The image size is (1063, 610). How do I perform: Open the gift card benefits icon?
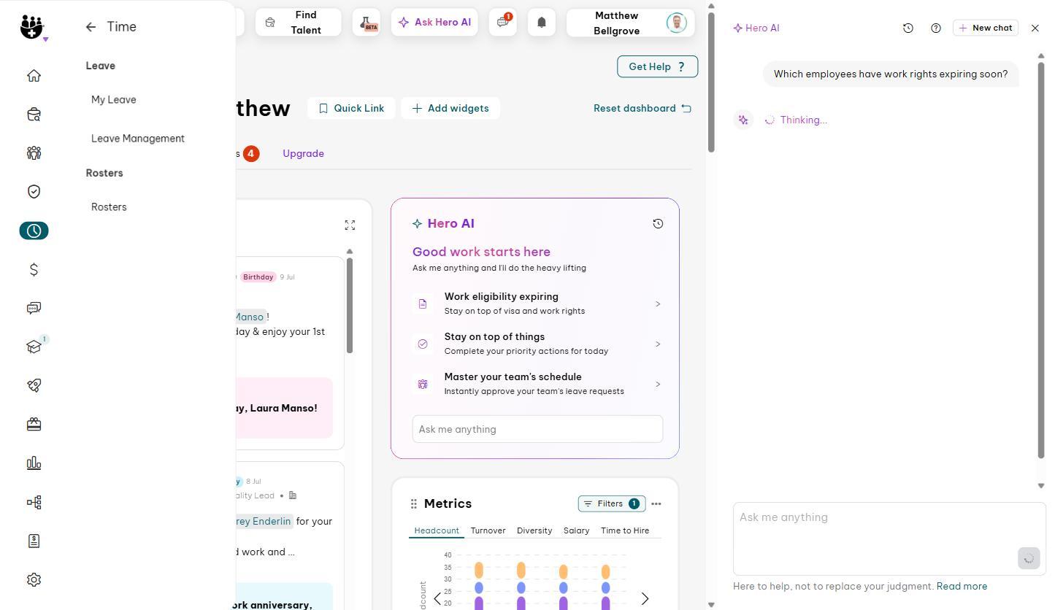coord(34,425)
